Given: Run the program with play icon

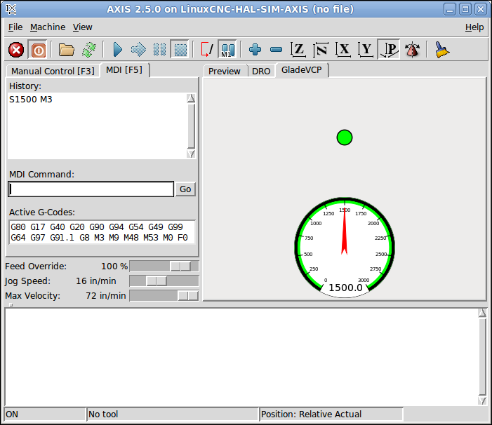Looking at the screenshot, I should 118,50.
